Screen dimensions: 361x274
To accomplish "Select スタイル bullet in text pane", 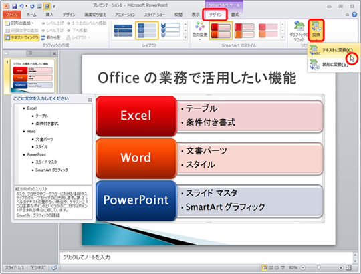I will [x=41, y=147].
